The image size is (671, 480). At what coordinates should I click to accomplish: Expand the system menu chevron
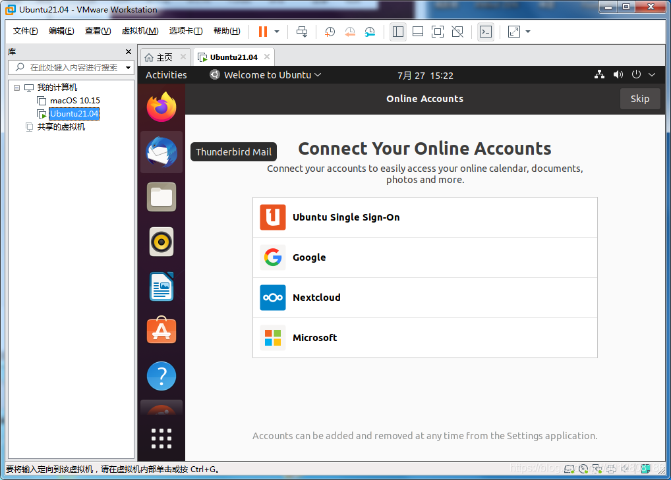pyautogui.click(x=652, y=75)
